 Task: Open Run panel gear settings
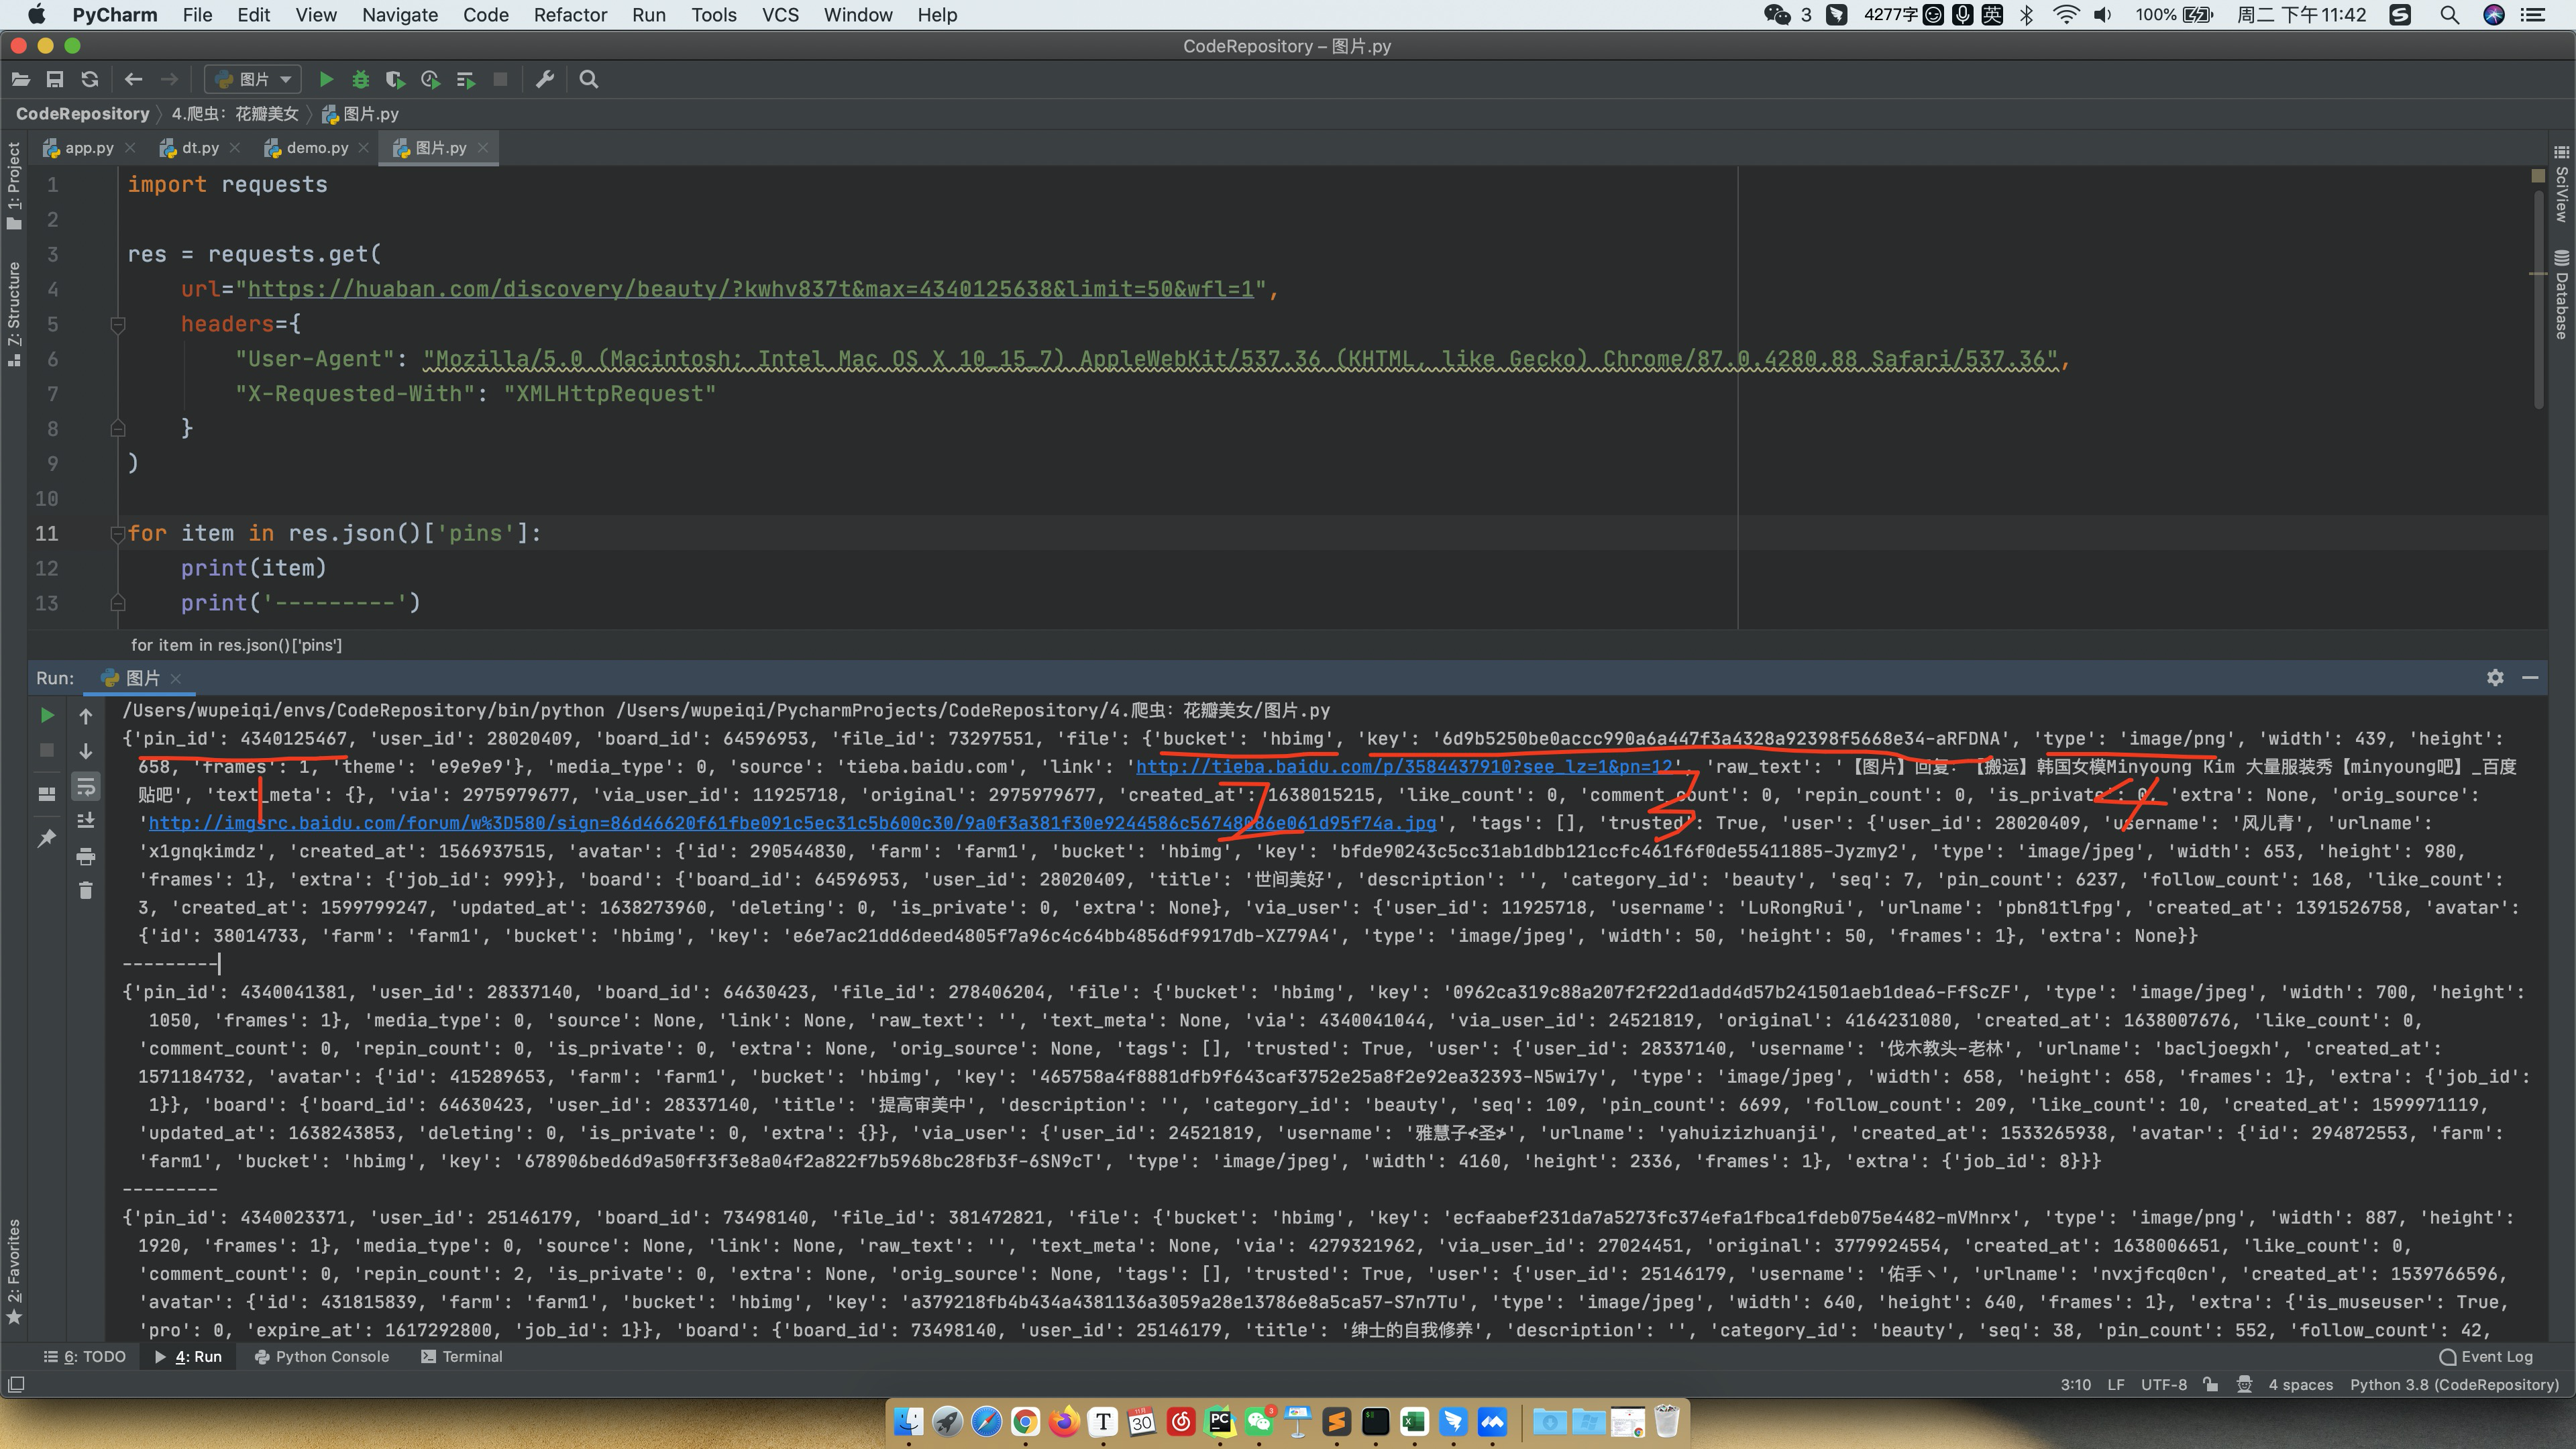click(2495, 677)
